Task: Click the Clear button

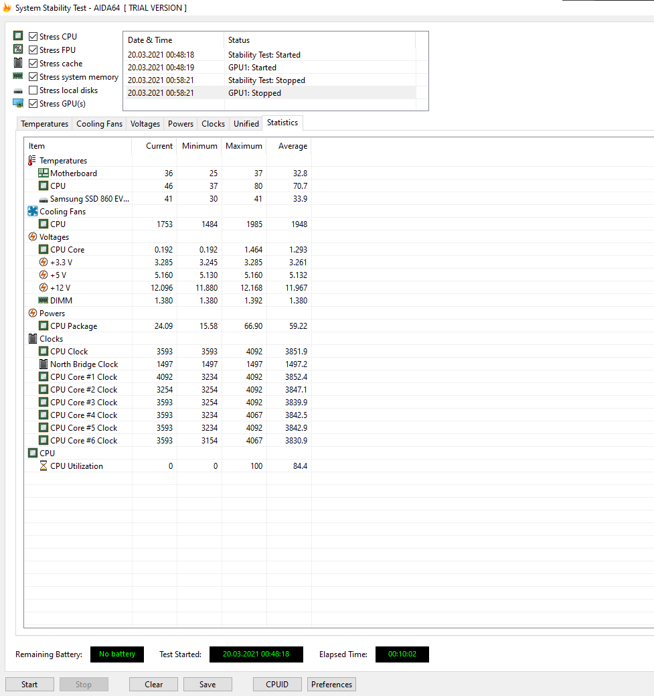Action: click(153, 684)
